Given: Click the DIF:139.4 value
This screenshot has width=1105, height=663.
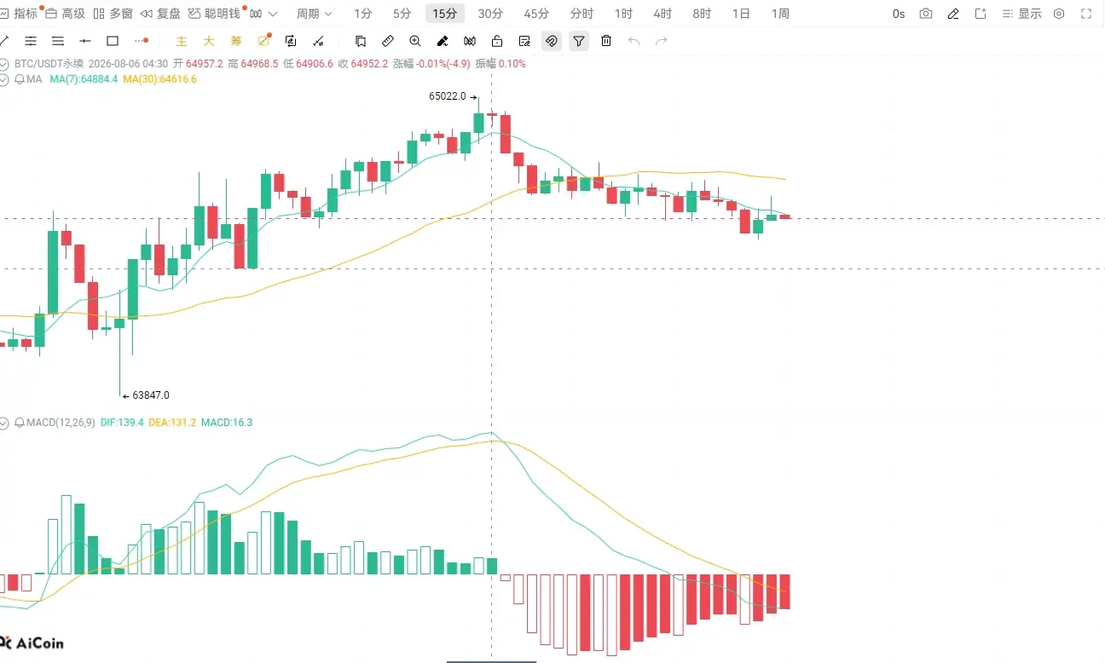Looking at the screenshot, I should (122, 423).
